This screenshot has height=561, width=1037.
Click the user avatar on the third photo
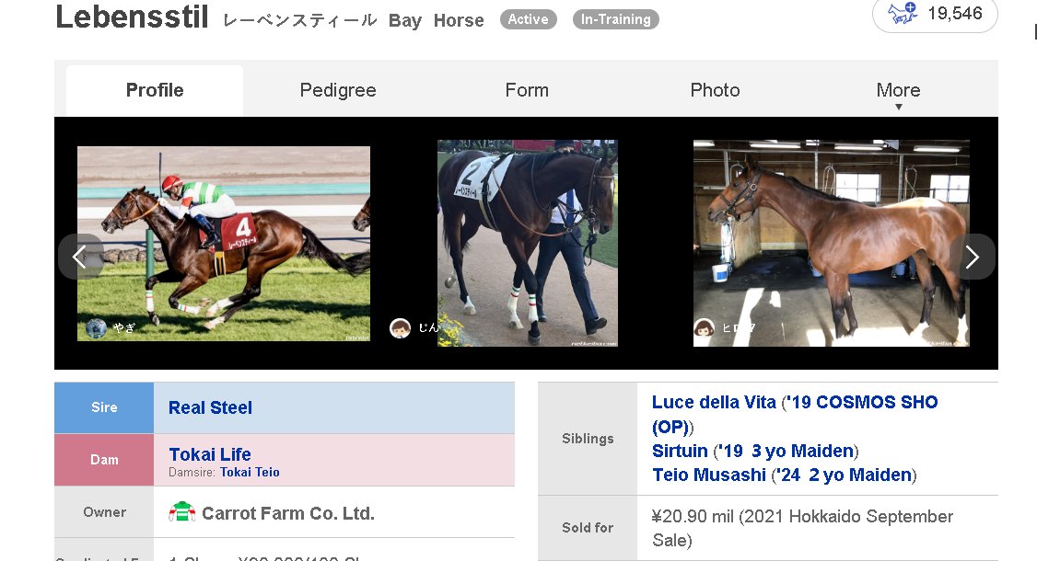tap(705, 327)
